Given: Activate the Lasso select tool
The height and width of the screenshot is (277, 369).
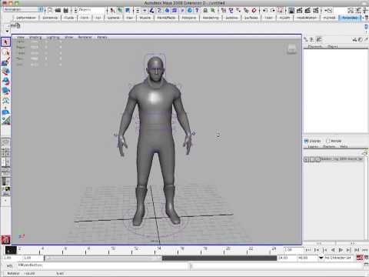Looking at the screenshot, I should pyautogui.click(x=5, y=52).
